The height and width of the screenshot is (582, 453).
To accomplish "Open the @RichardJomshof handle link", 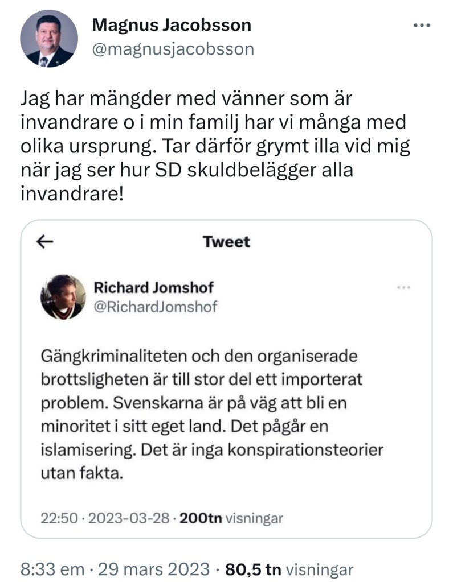I will (x=156, y=307).
